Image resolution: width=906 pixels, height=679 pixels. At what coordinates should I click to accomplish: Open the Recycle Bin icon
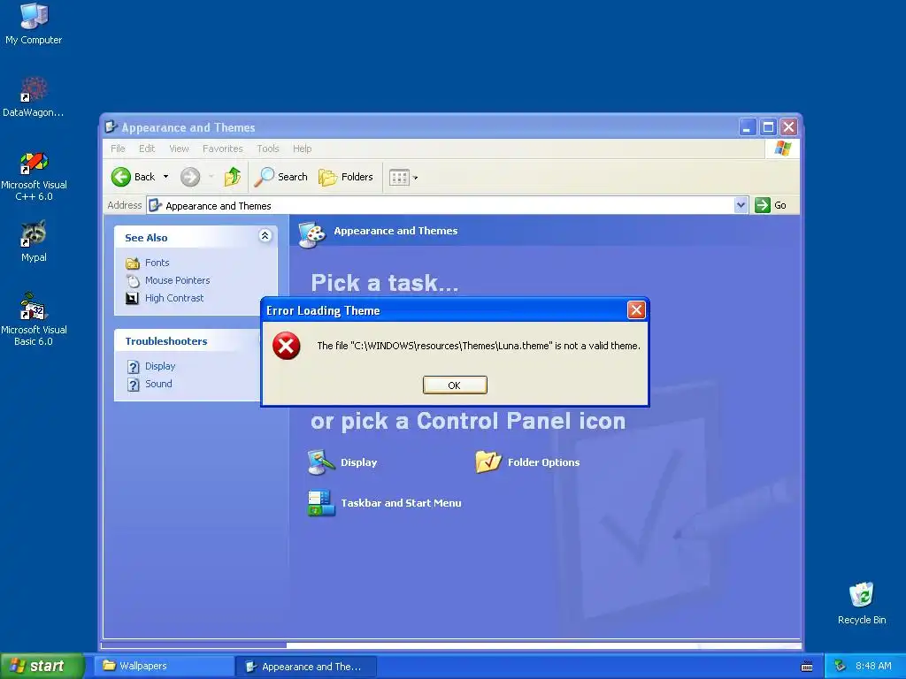pos(862,603)
